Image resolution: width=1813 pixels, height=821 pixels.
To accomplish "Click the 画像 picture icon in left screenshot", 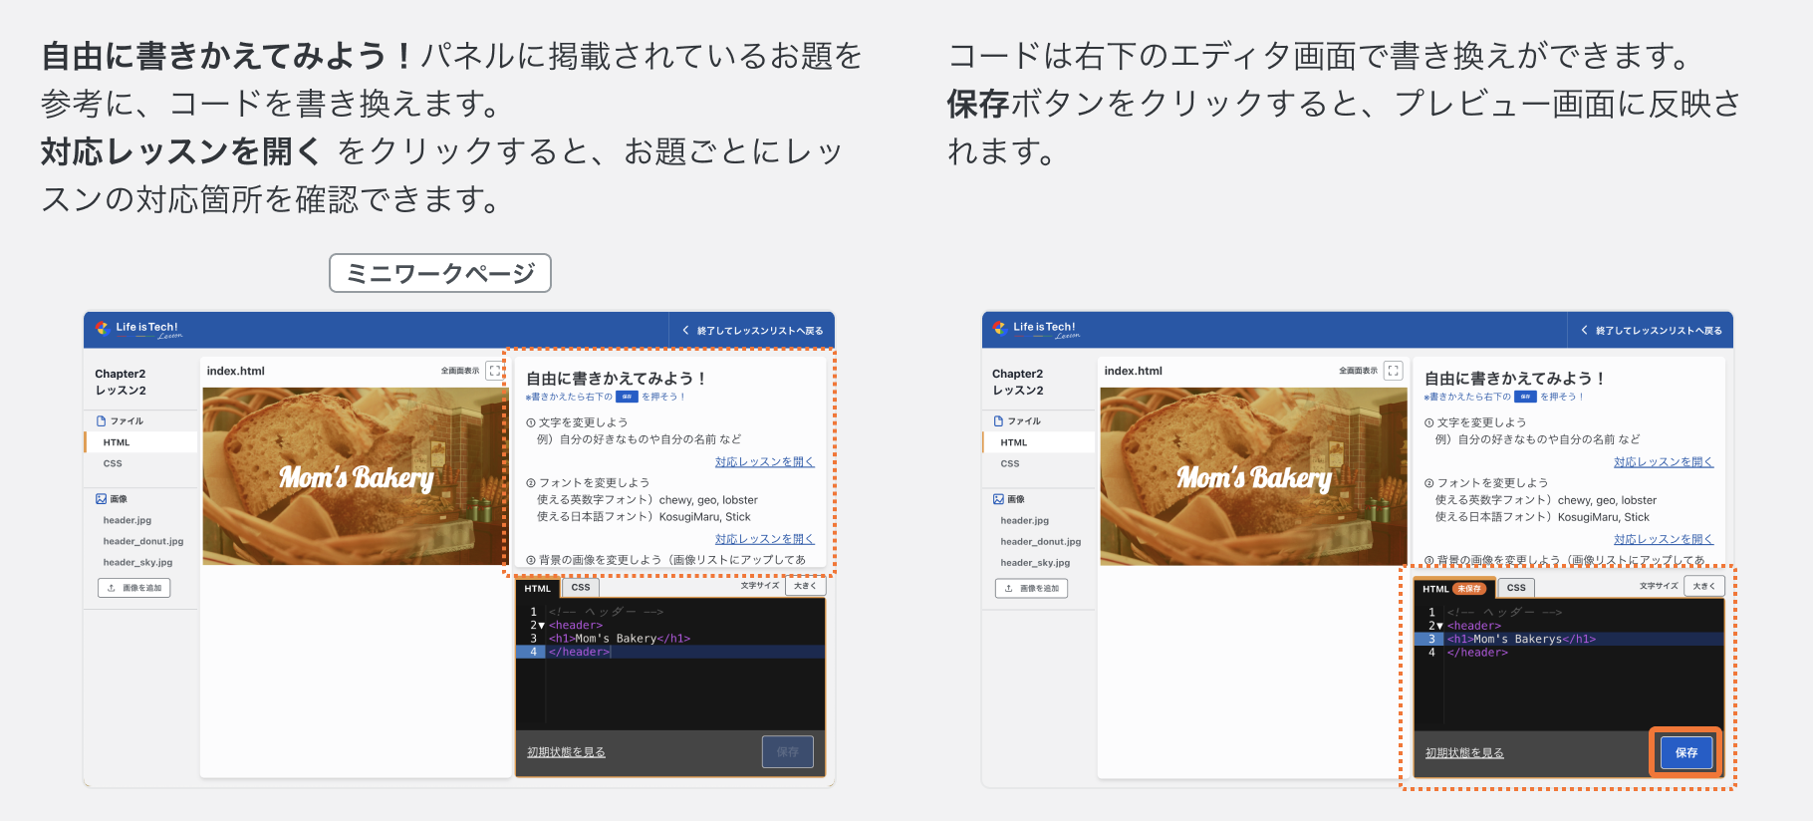I will click(x=101, y=498).
